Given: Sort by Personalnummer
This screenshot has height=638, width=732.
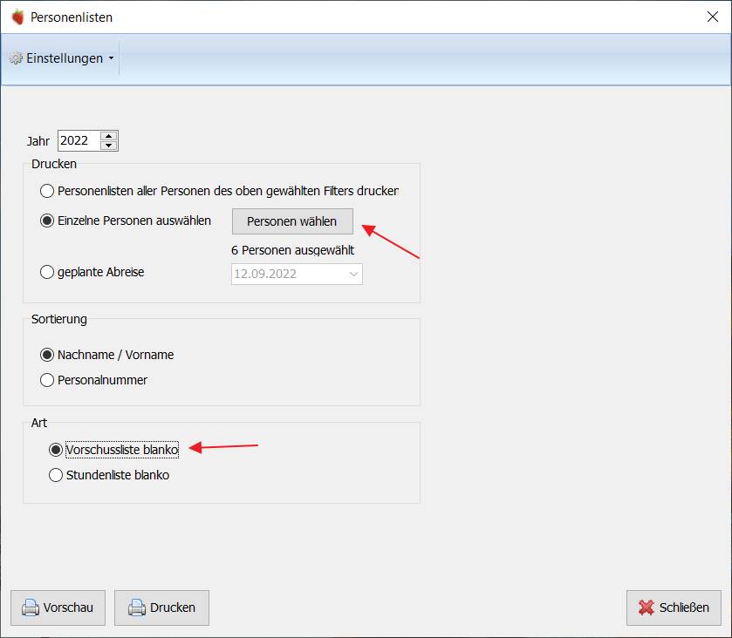Looking at the screenshot, I should click(x=47, y=380).
